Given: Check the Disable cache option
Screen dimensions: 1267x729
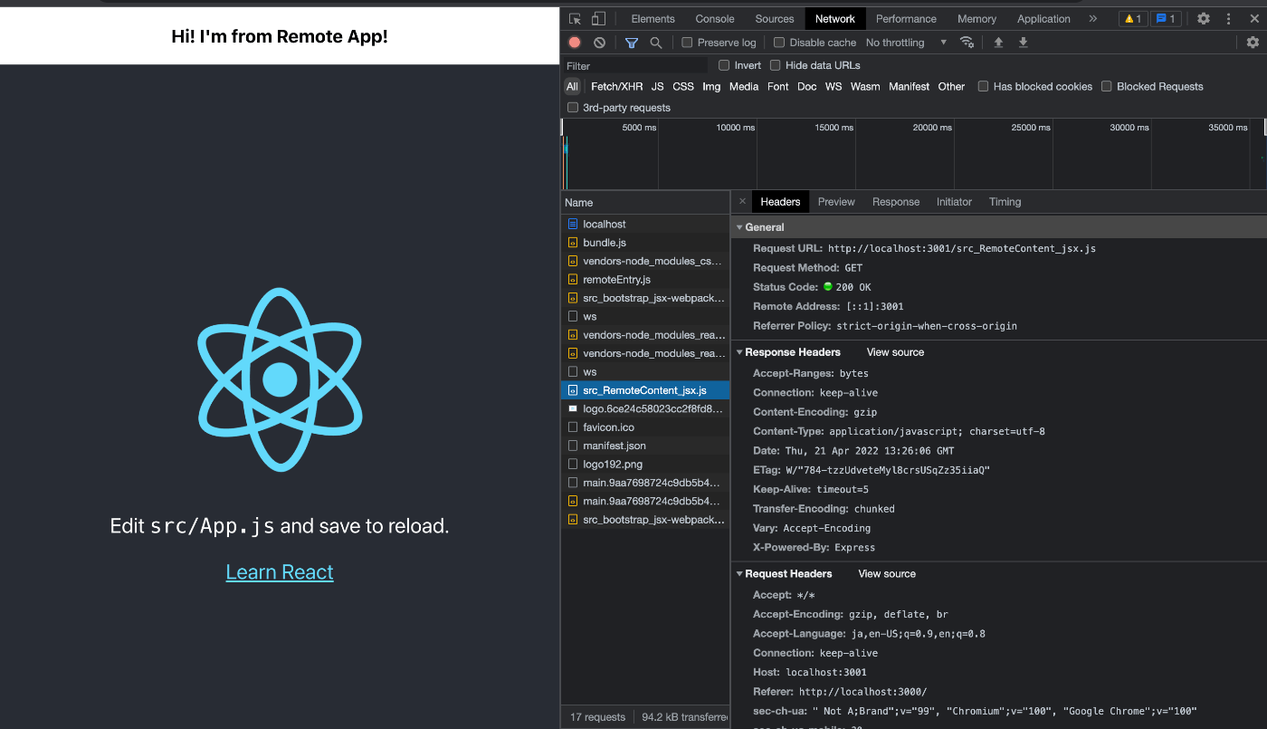Looking at the screenshot, I should tap(779, 43).
